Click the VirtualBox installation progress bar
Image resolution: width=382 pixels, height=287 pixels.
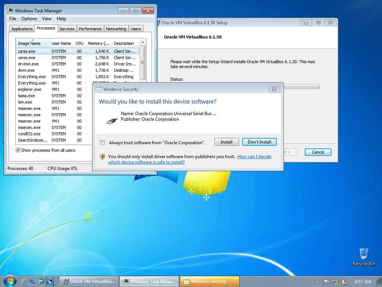(x=301, y=86)
